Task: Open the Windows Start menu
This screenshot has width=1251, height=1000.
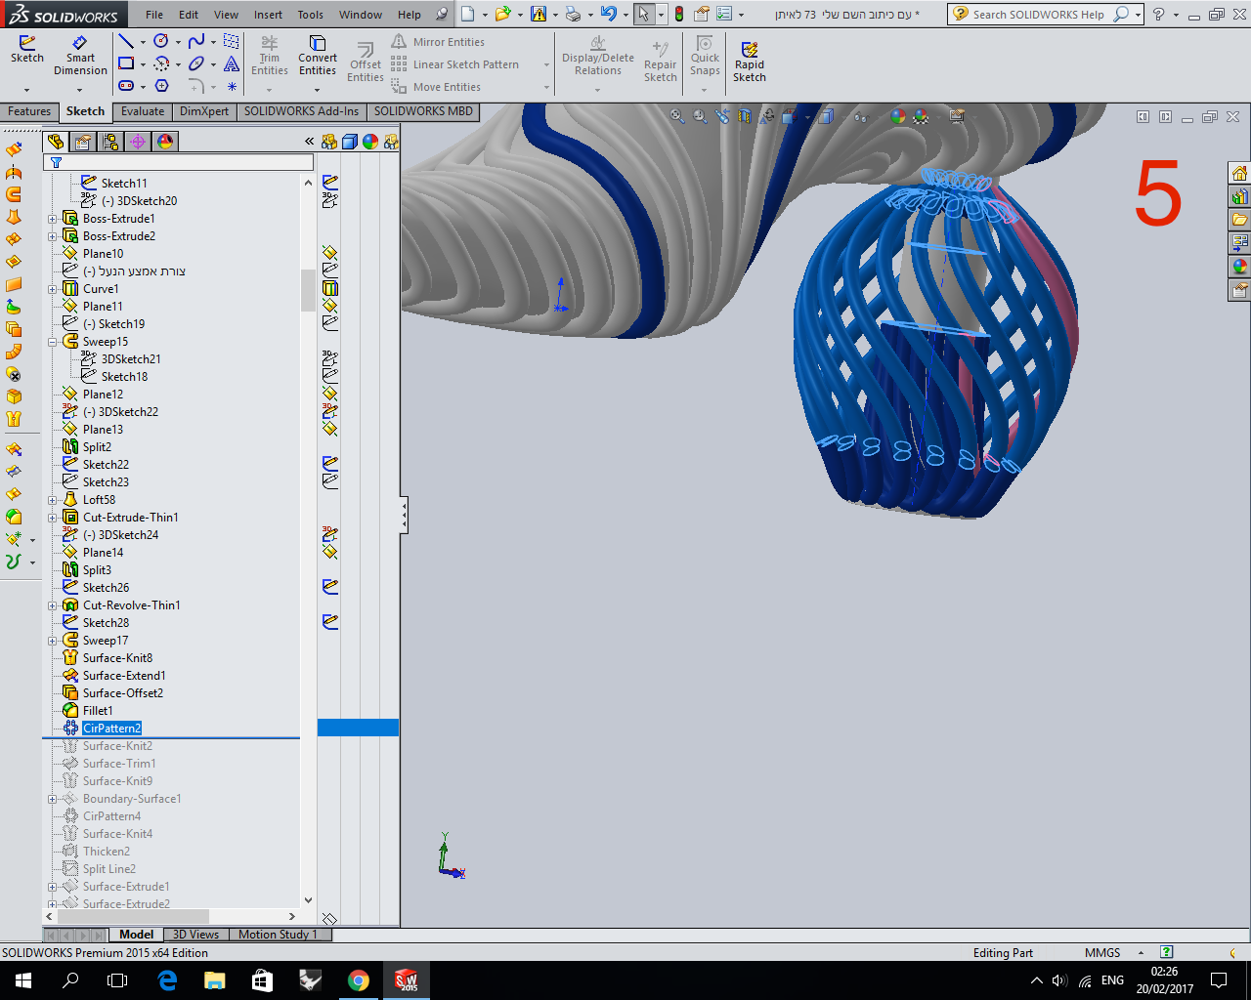Action: point(23,980)
